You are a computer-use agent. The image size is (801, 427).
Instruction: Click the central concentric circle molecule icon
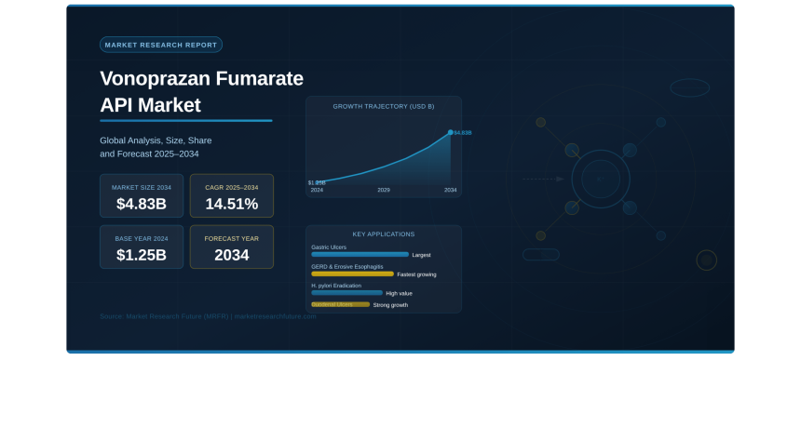tap(601, 179)
